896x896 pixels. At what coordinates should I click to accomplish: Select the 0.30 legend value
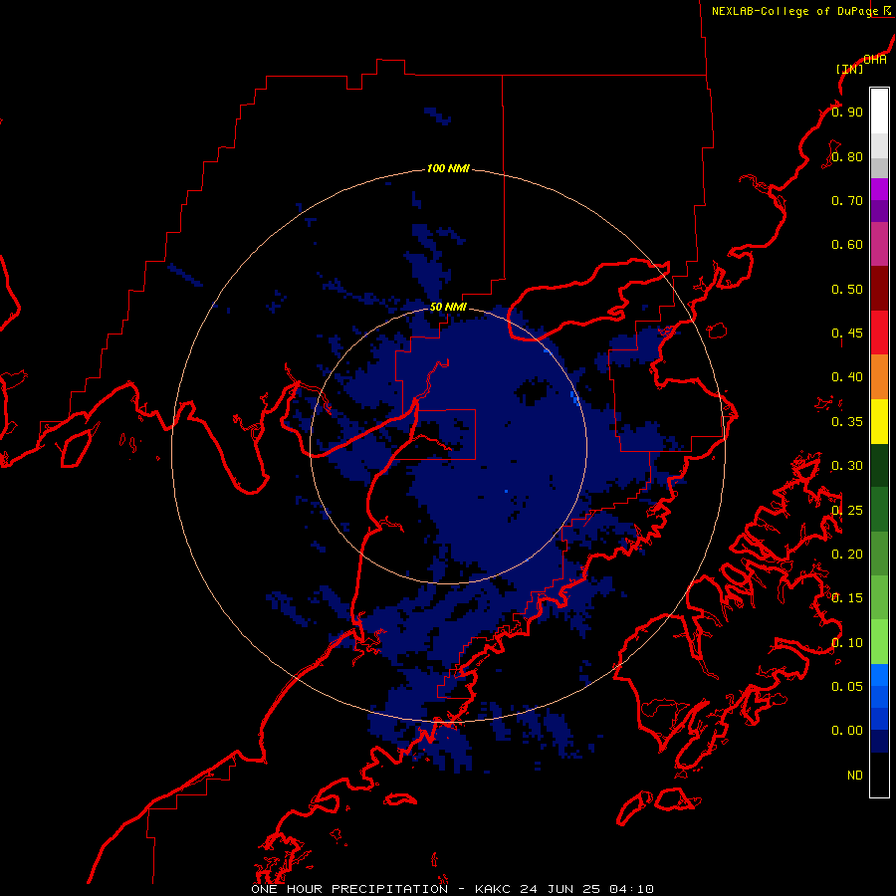(x=847, y=466)
